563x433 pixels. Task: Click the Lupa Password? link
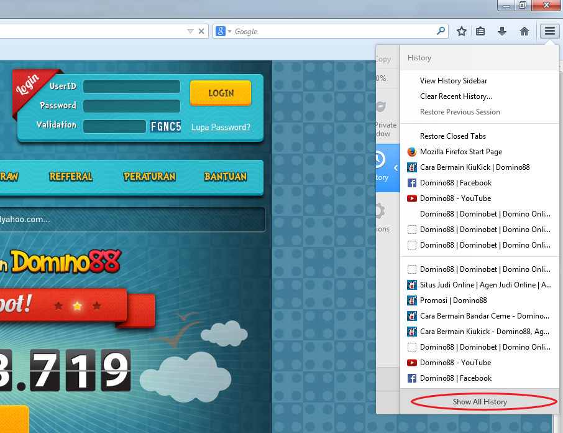point(221,127)
